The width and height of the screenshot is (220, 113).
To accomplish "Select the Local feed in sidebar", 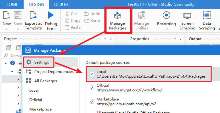I will click(34, 90).
